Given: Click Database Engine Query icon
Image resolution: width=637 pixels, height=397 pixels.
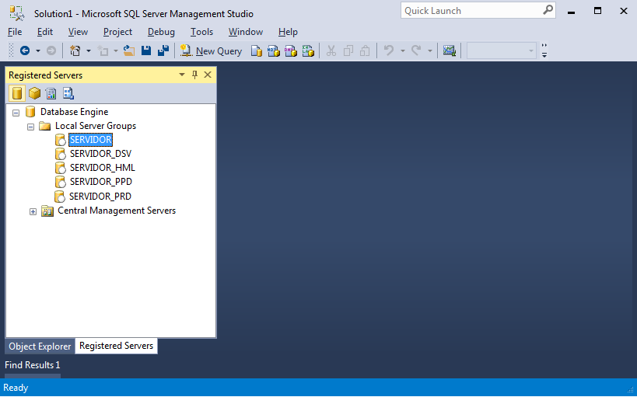Looking at the screenshot, I should pyautogui.click(x=257, y=50).
